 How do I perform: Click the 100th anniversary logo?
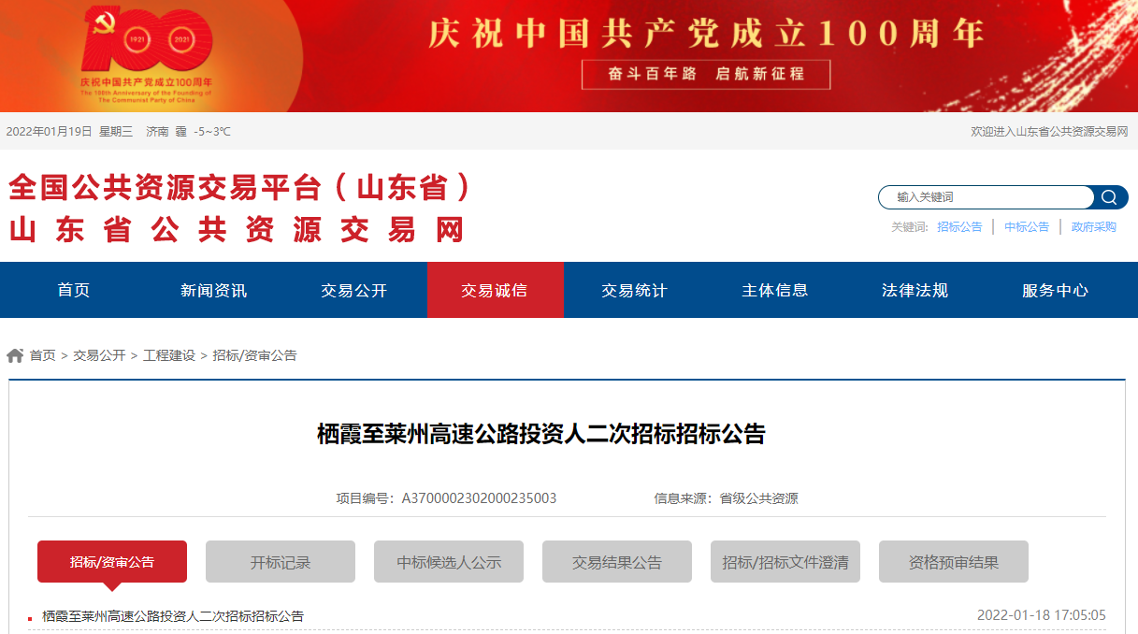(147, 53)
